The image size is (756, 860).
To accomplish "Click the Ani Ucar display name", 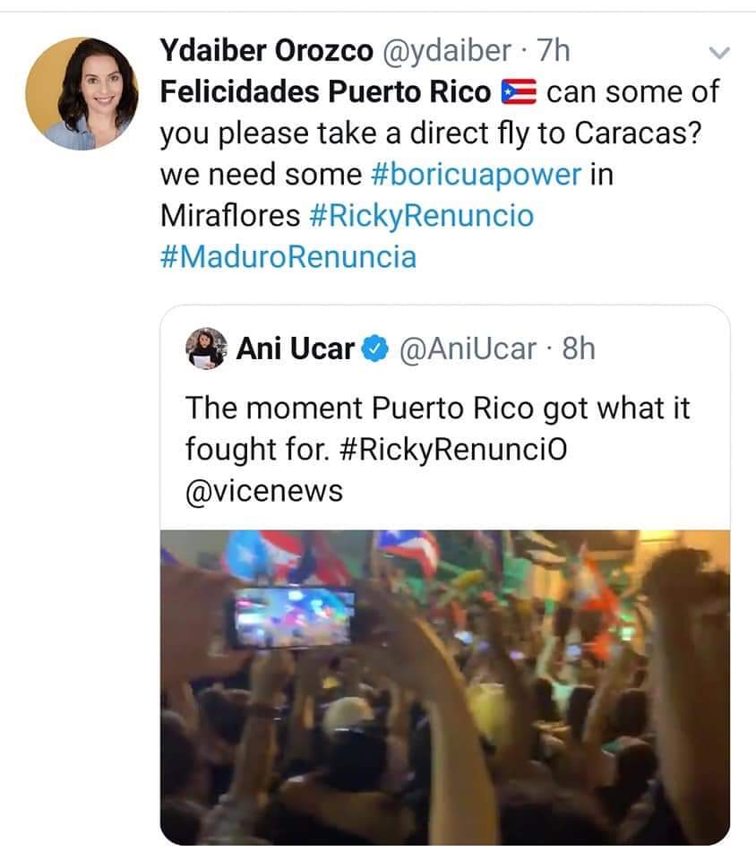I will (296, 348).
